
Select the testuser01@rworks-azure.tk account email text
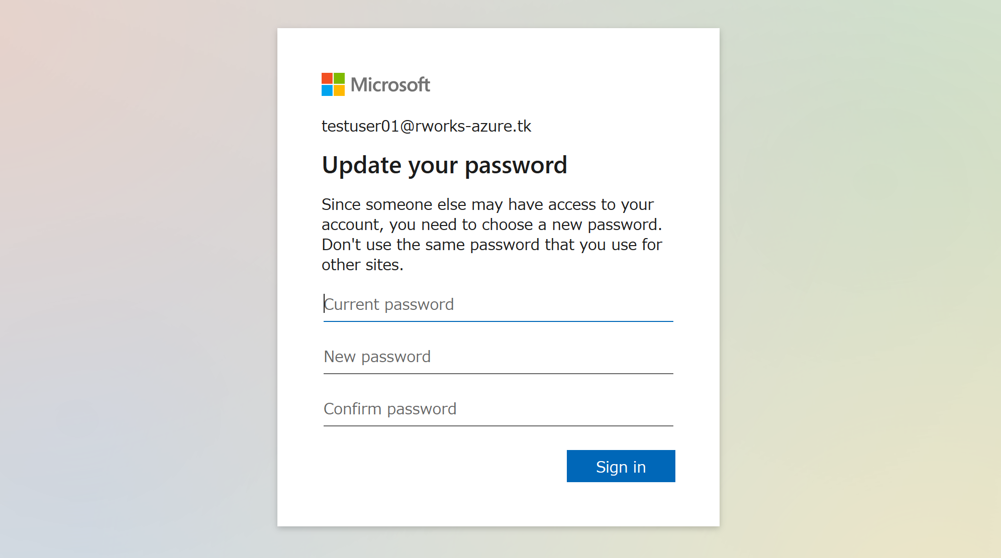[x=426, y=126]
